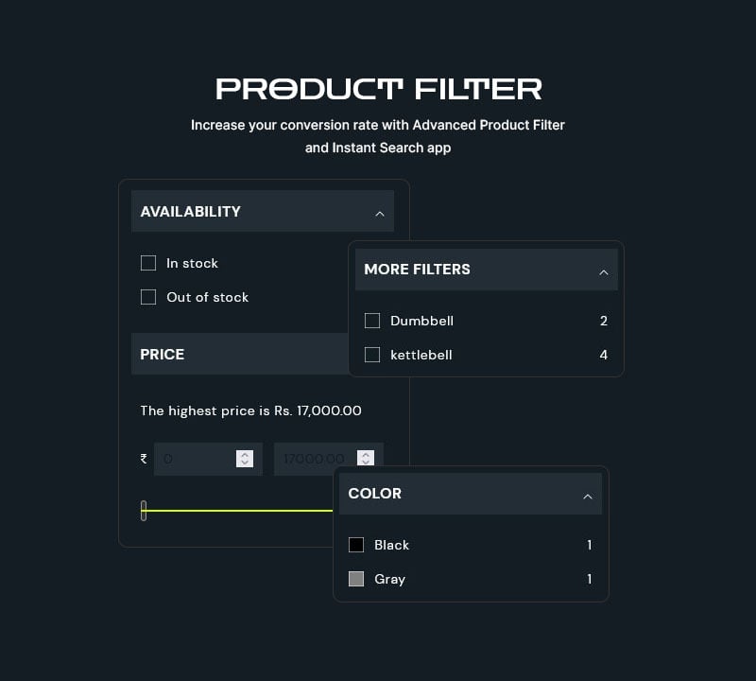The image size is (756, 681).
Task: Click the maximum price stepper down arrow
Action: coord(368,463)
